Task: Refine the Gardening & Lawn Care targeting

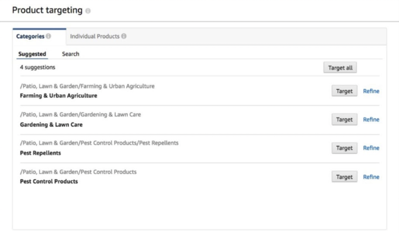Action: click(x=371, y=119)
